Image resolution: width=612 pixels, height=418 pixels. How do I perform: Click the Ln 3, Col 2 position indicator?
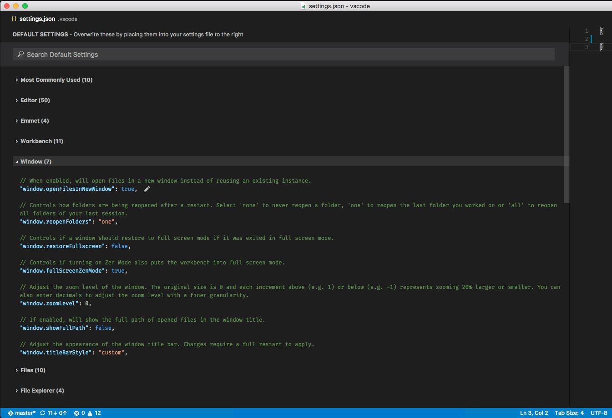tap(534, 413)
